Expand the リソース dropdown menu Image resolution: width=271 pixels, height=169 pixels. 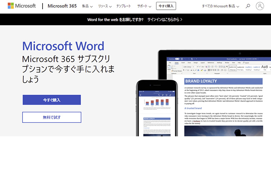[105, 6]
